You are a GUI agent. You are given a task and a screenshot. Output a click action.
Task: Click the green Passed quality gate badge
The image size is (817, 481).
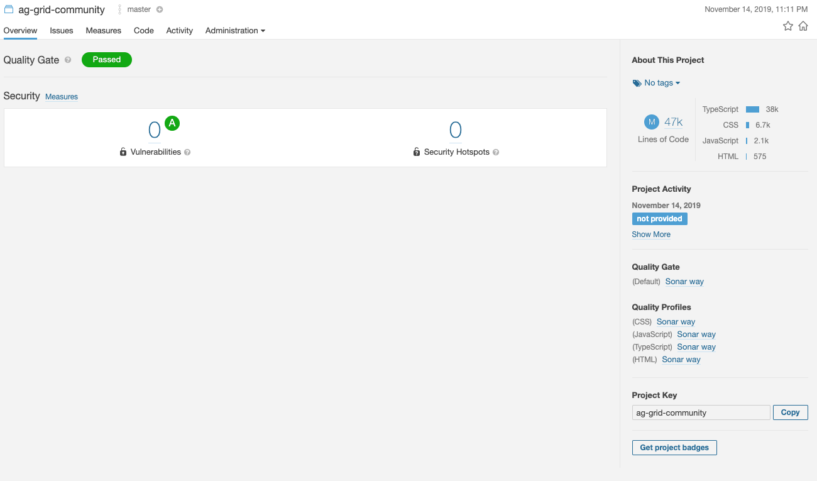(x=107, y=60)
